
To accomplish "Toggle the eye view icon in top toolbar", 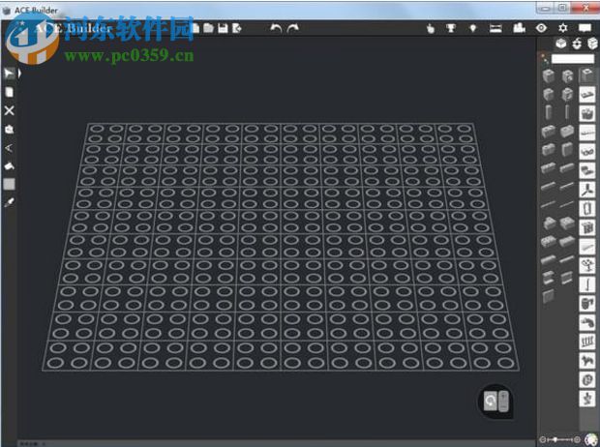I will [541, 28].
